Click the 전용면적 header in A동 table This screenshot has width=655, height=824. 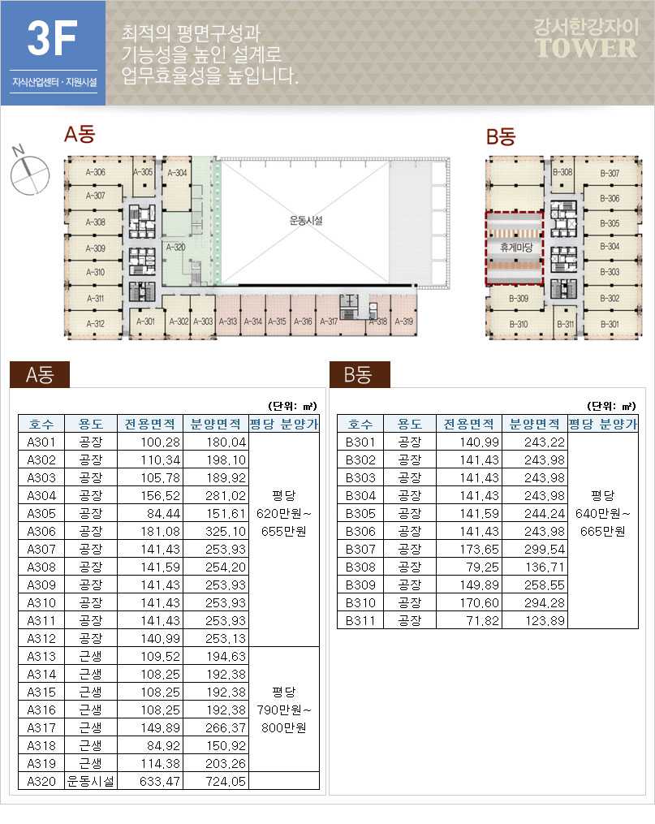click(x=150, y=425)
